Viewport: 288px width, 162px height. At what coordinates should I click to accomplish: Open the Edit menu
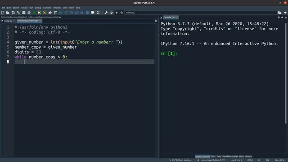[x=9, y=8]
